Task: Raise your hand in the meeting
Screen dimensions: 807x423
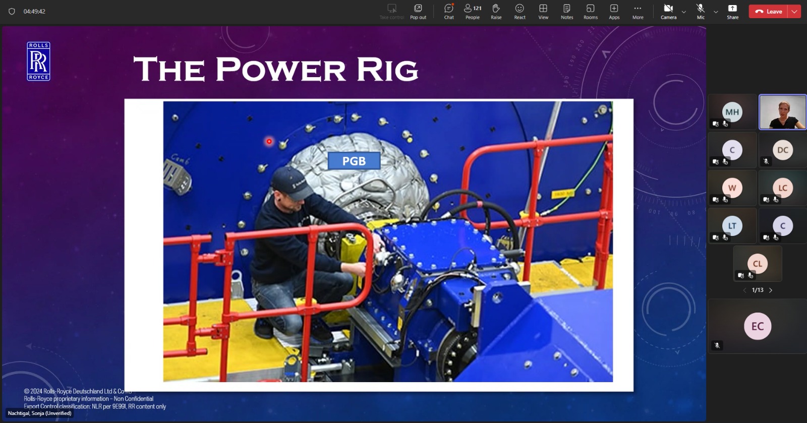Action: coord(496,11)
